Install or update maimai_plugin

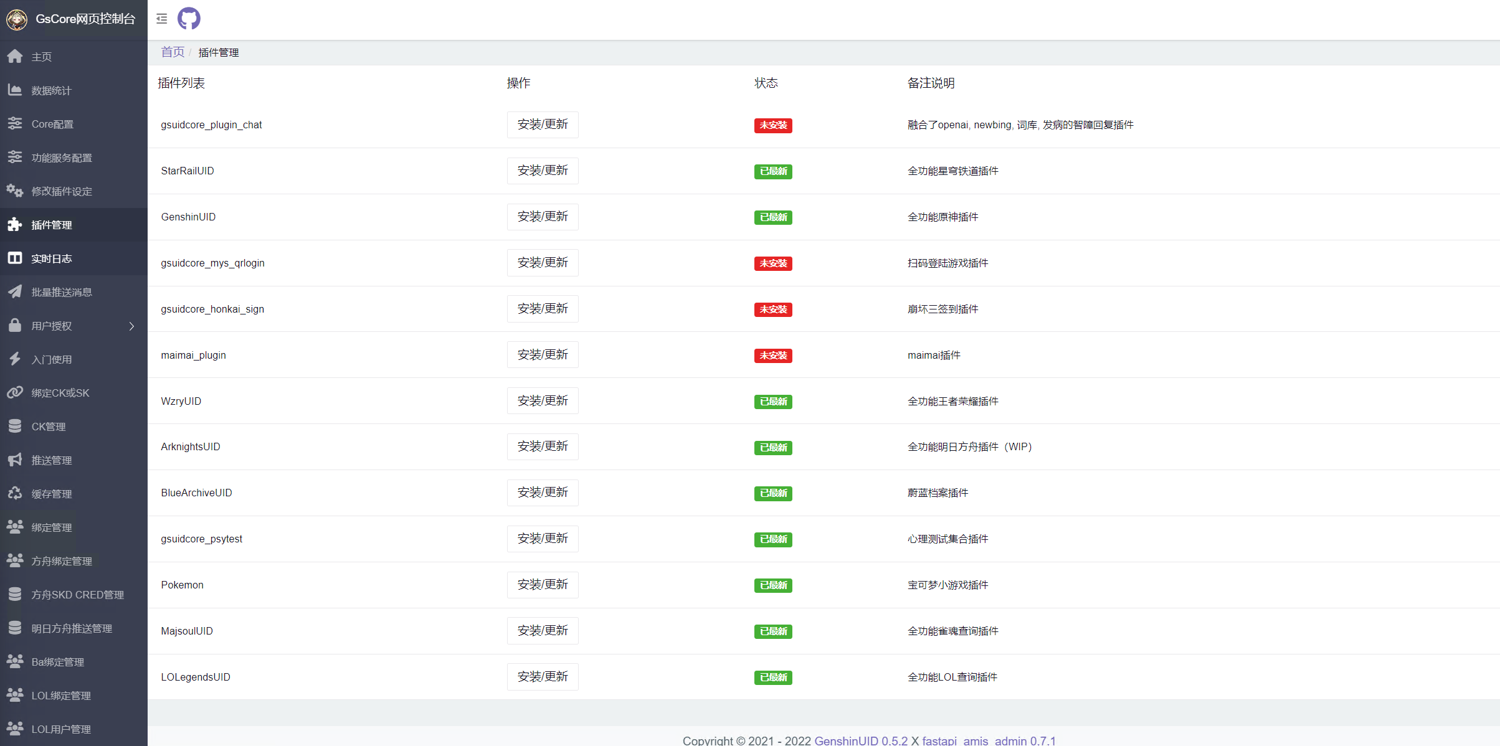(x=543, y=355)
